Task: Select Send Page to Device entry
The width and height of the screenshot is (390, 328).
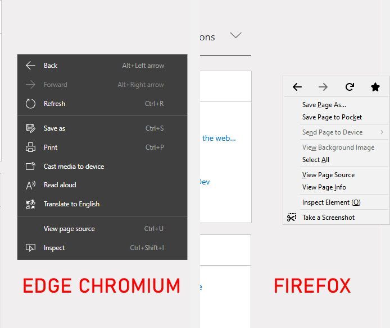Action: pyautogui.click(x=336, y=132)
